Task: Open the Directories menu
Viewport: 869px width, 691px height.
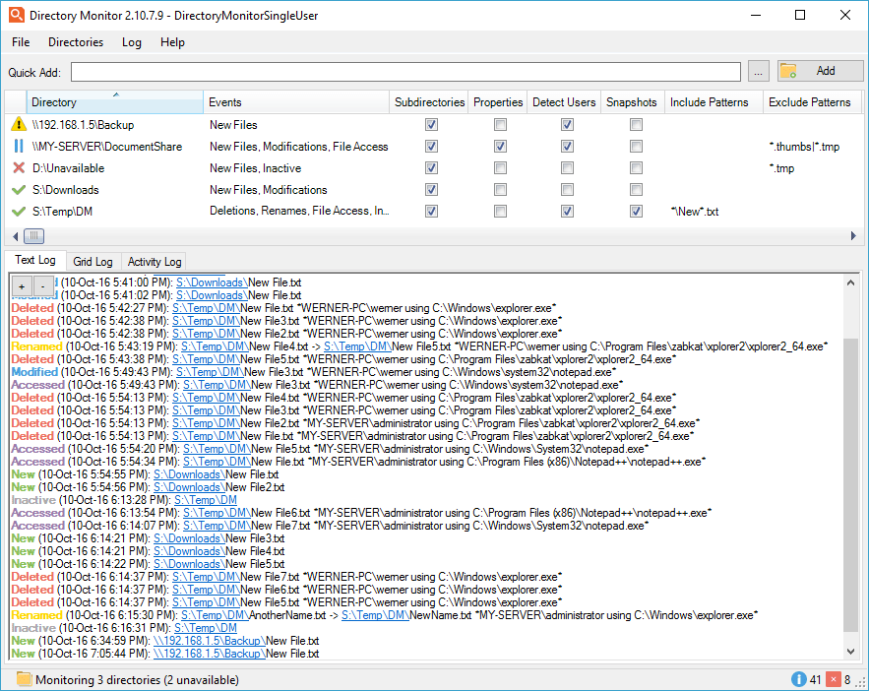Action: click(x=75, y=42)
